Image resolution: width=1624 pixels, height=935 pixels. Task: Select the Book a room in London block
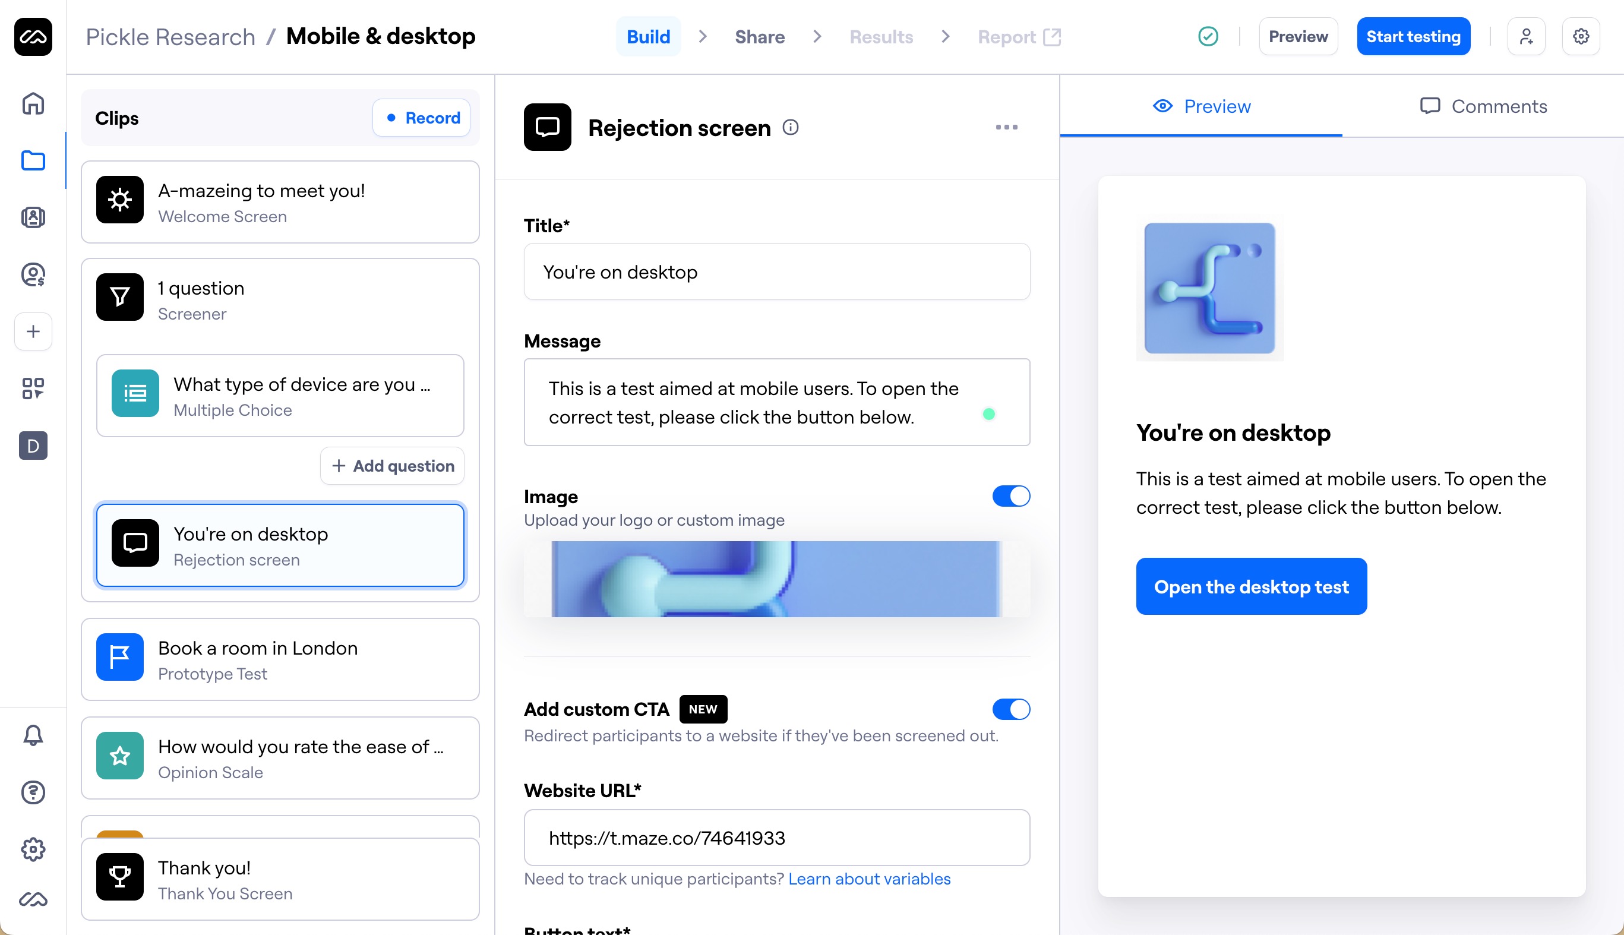pyautogui.click(x=280, y=659)
